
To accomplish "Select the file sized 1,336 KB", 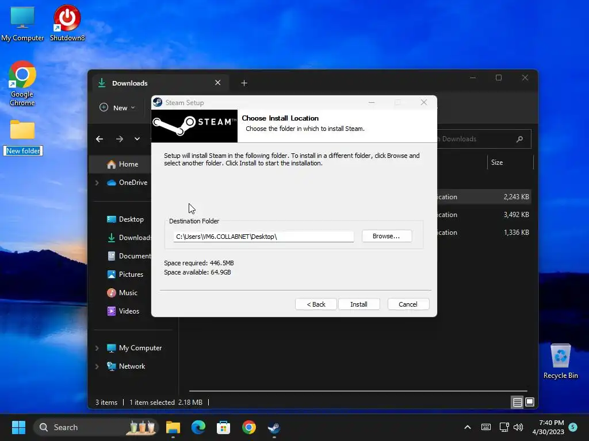I will pos(484,233).
